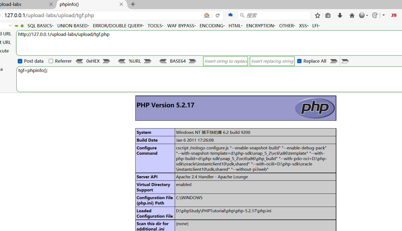Click the Insert string to replace field

226,61
